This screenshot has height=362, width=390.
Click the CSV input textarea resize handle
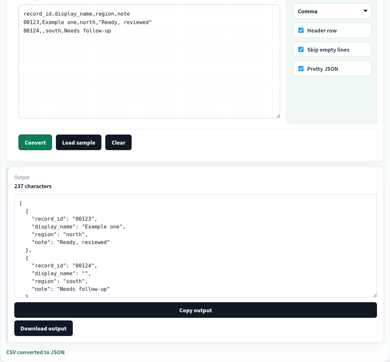coord(278,116)
